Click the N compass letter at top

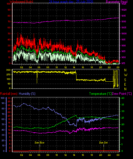(125, 70)
